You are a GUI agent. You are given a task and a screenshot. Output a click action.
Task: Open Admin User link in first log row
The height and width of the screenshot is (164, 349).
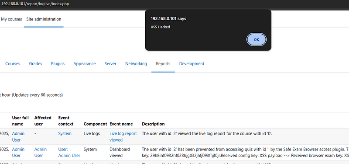[x=18, y=136]
